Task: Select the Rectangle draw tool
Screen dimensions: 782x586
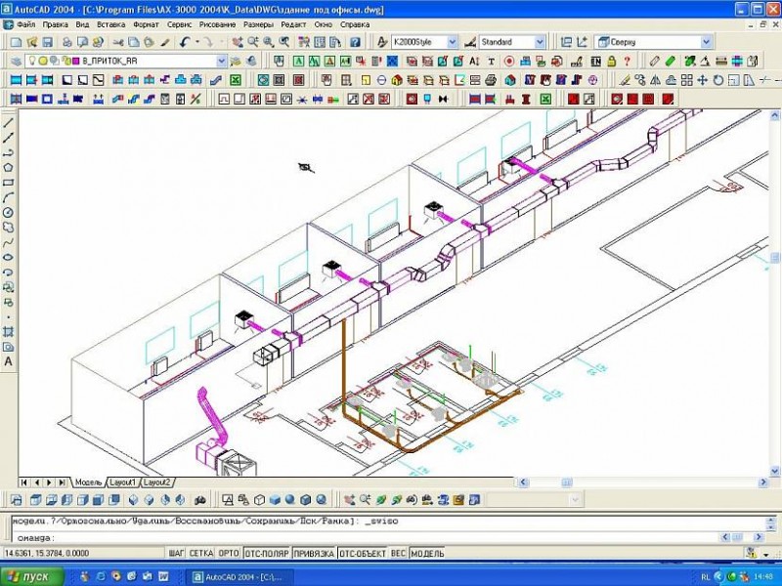Action: (x=9, y=182)
